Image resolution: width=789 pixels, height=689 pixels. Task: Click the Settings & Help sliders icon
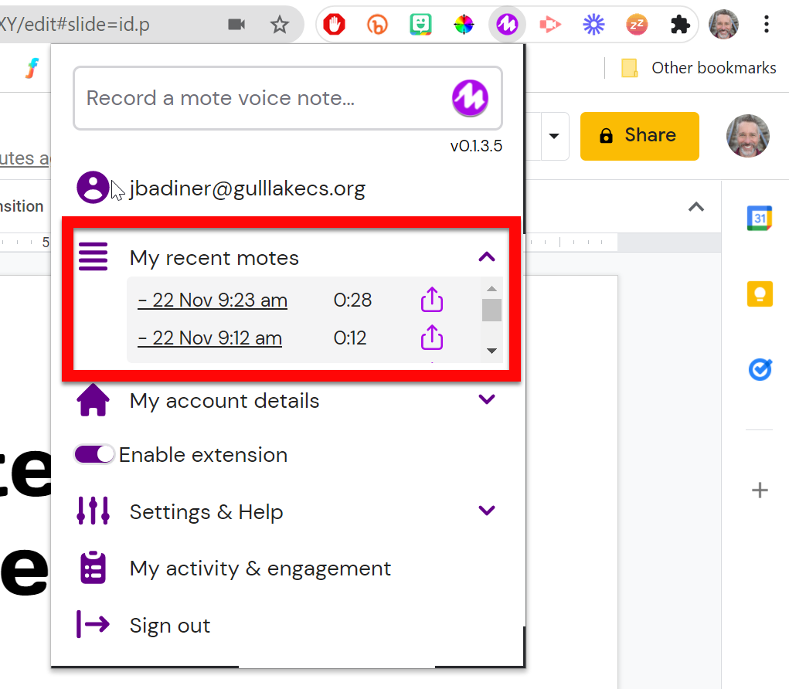click(x=93, y=511)
